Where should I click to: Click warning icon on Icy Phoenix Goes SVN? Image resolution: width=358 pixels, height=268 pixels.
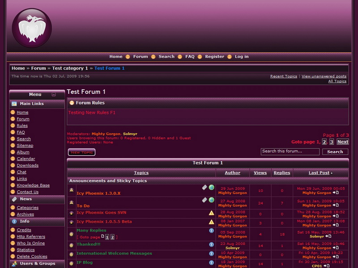point(212,213)
